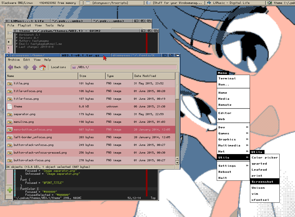Choose Color picker in the Utils submenu
The width and height of the screenshot is (295, 217).
[x=265, y=158]
